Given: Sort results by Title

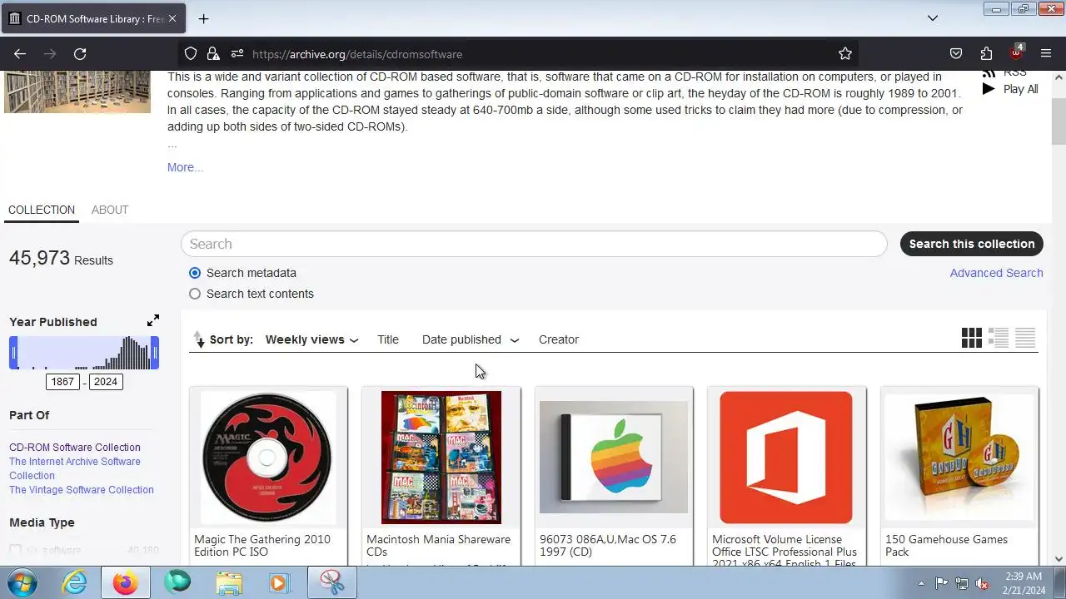Looking at the screenshot, I should (x=388, y=339).
